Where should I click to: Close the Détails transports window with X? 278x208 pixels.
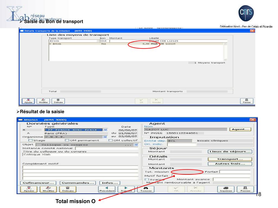[x=252, y=31]
